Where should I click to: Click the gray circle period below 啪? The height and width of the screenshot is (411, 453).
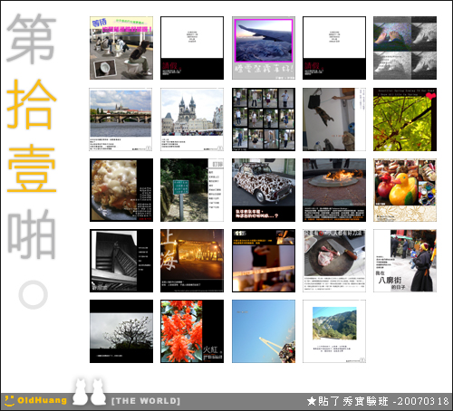coord(33,294)
